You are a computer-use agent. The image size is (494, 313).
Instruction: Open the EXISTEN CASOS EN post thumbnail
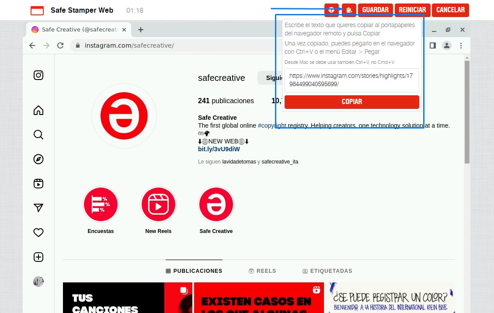tap(259, 298)
